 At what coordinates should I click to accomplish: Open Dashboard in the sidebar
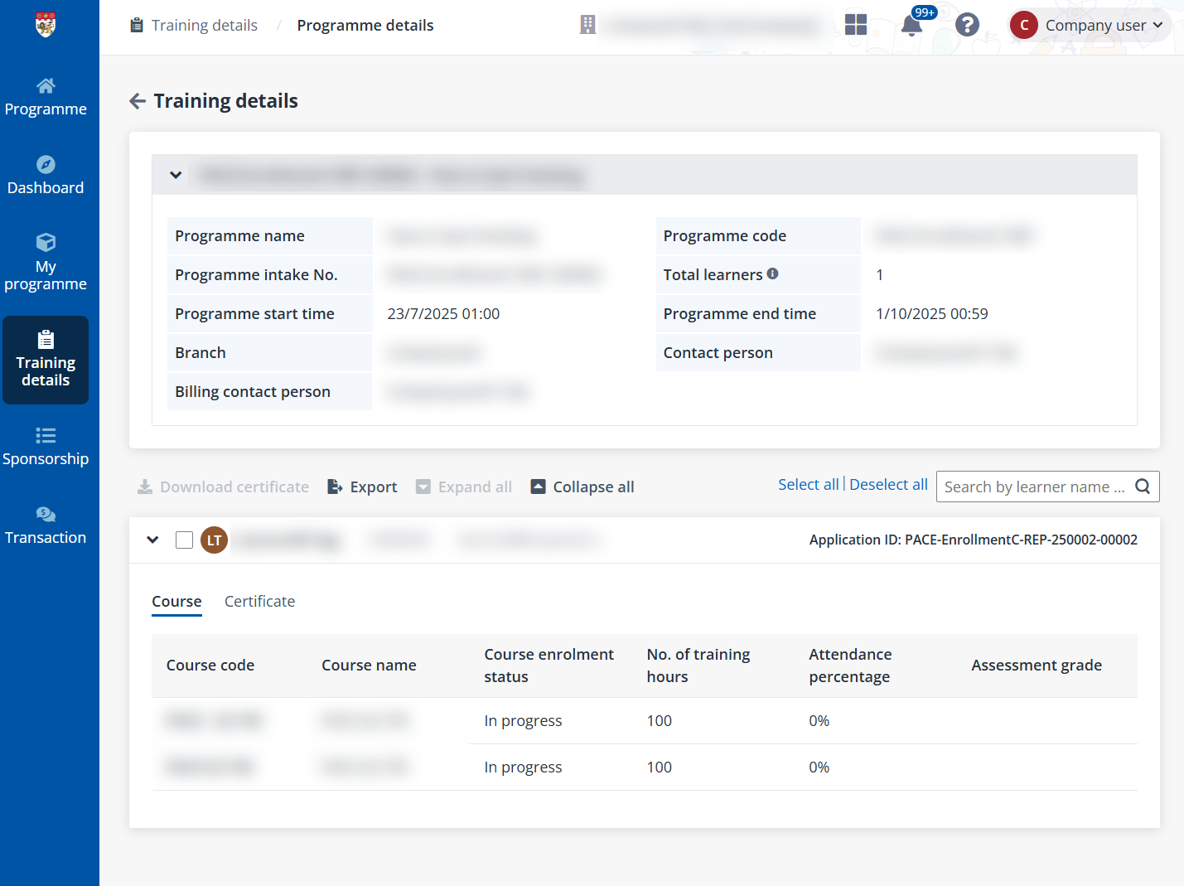tap(46, 176)
